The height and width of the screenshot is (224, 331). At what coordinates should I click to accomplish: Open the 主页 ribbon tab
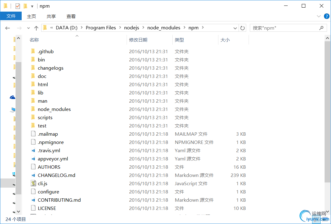[x=31, y=16]
